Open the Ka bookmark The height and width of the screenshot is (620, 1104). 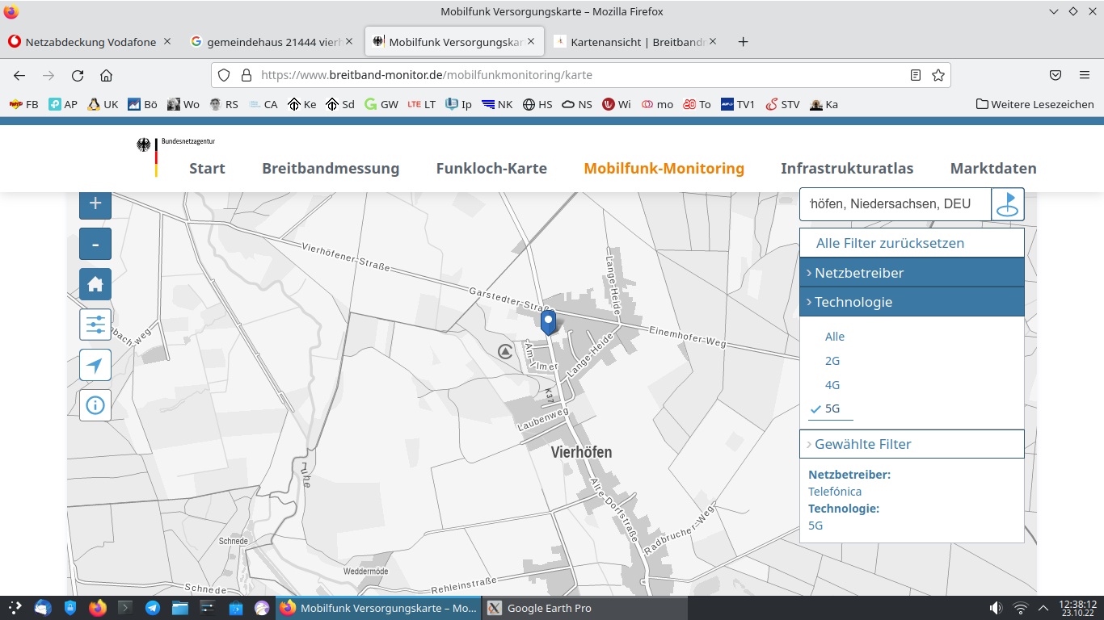(824, 104)
